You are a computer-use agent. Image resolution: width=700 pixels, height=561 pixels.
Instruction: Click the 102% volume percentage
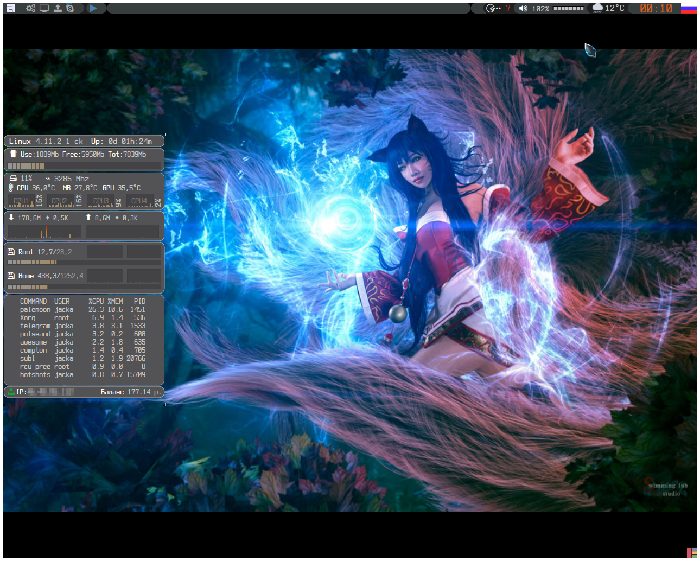click(540, 9)
